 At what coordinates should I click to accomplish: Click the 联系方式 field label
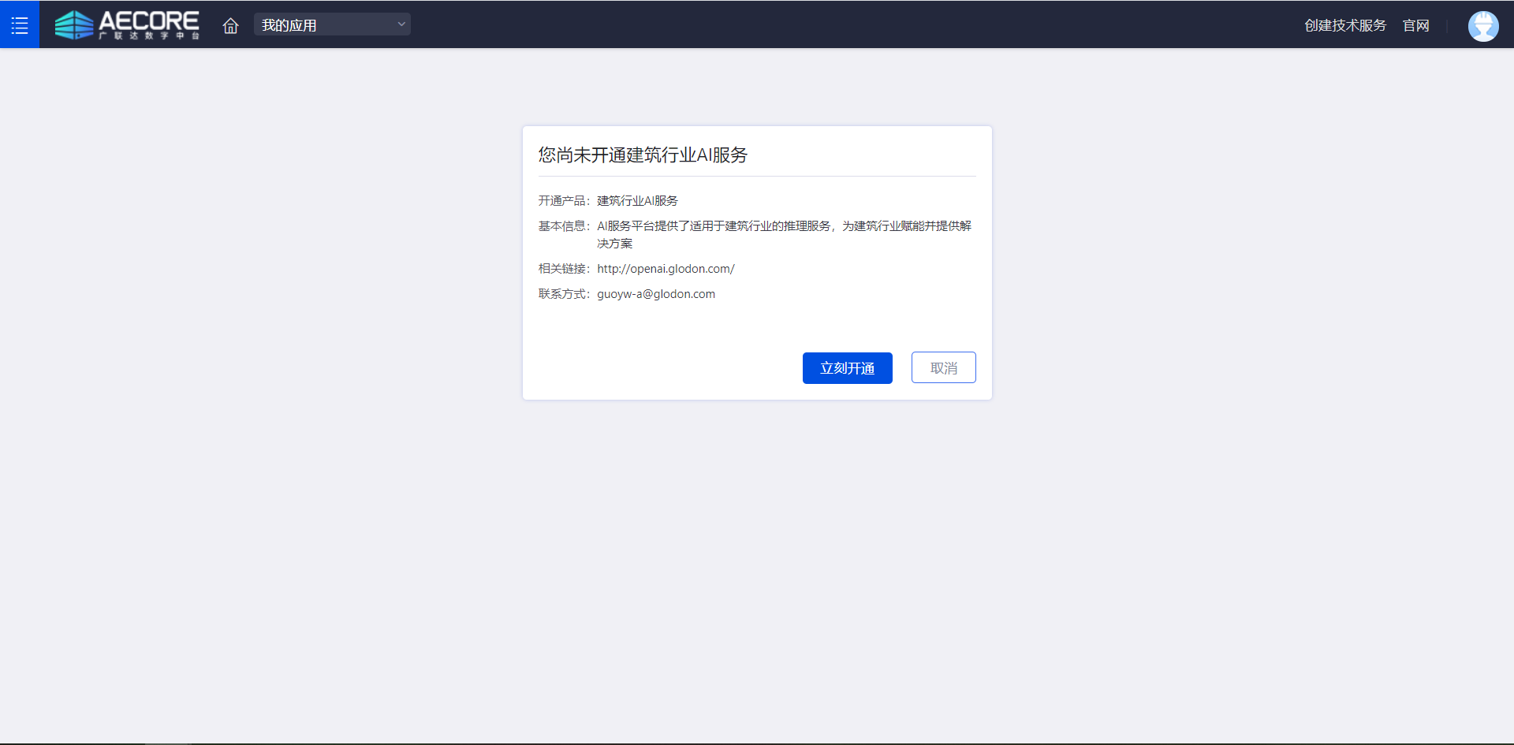(563, 294)
